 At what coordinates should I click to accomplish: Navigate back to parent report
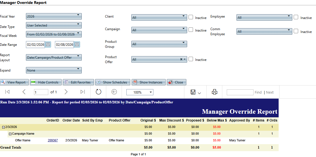click(114, 92)
